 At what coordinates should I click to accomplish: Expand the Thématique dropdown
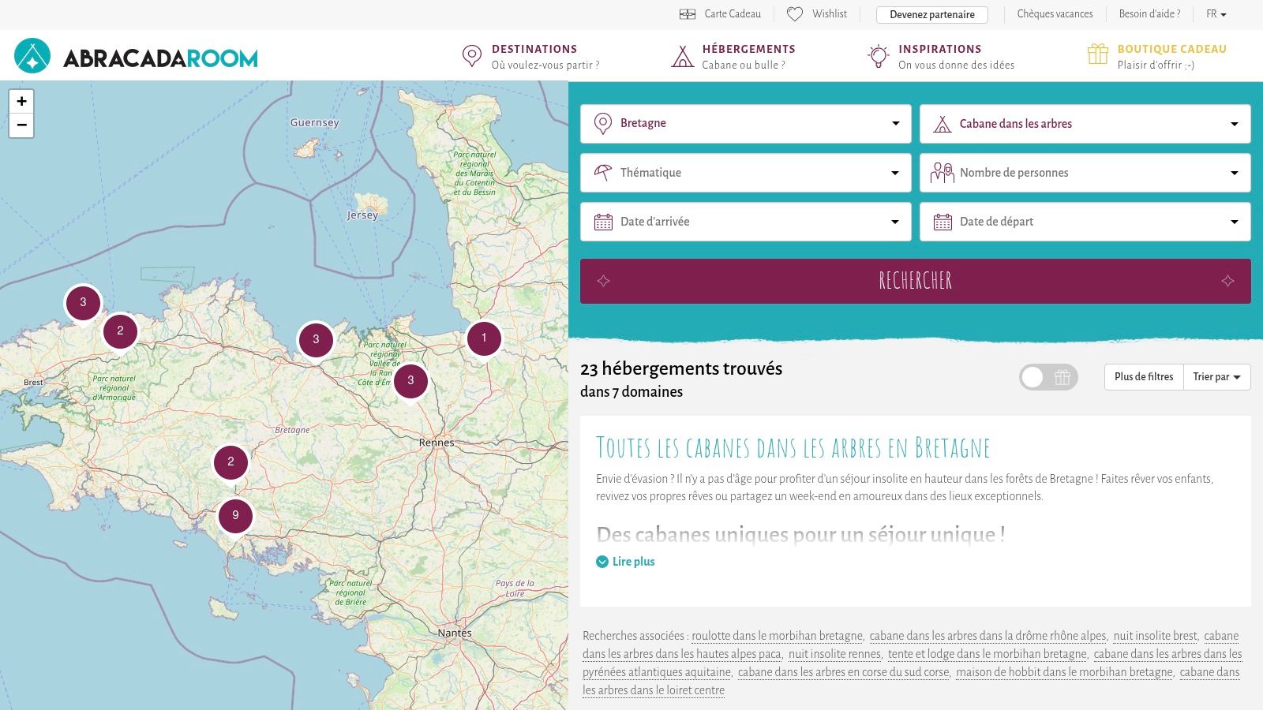click(x=745, y=173)
